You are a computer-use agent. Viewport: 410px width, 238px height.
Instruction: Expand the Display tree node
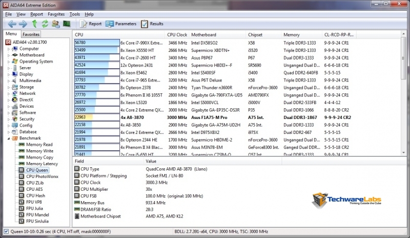tap(9, 74)
